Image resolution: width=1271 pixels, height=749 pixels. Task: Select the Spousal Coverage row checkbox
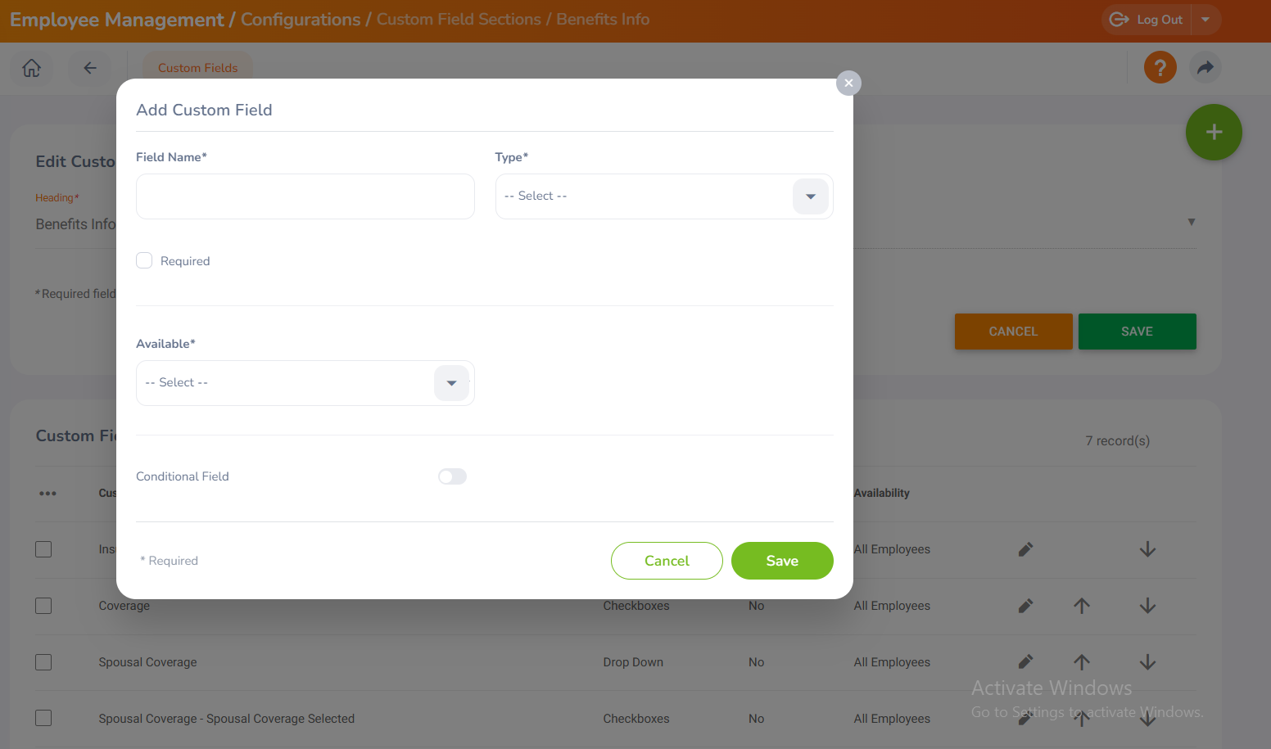[43, 662]
